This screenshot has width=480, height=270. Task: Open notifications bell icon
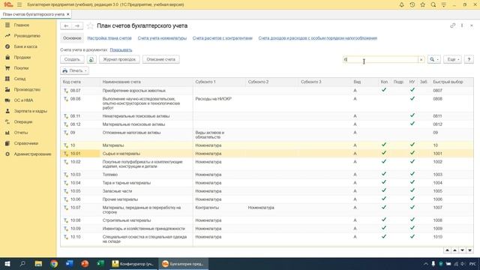tap(402, 4)
